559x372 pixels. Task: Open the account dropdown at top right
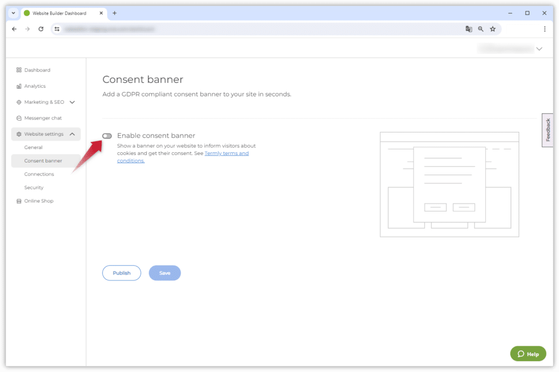(539, 49)
